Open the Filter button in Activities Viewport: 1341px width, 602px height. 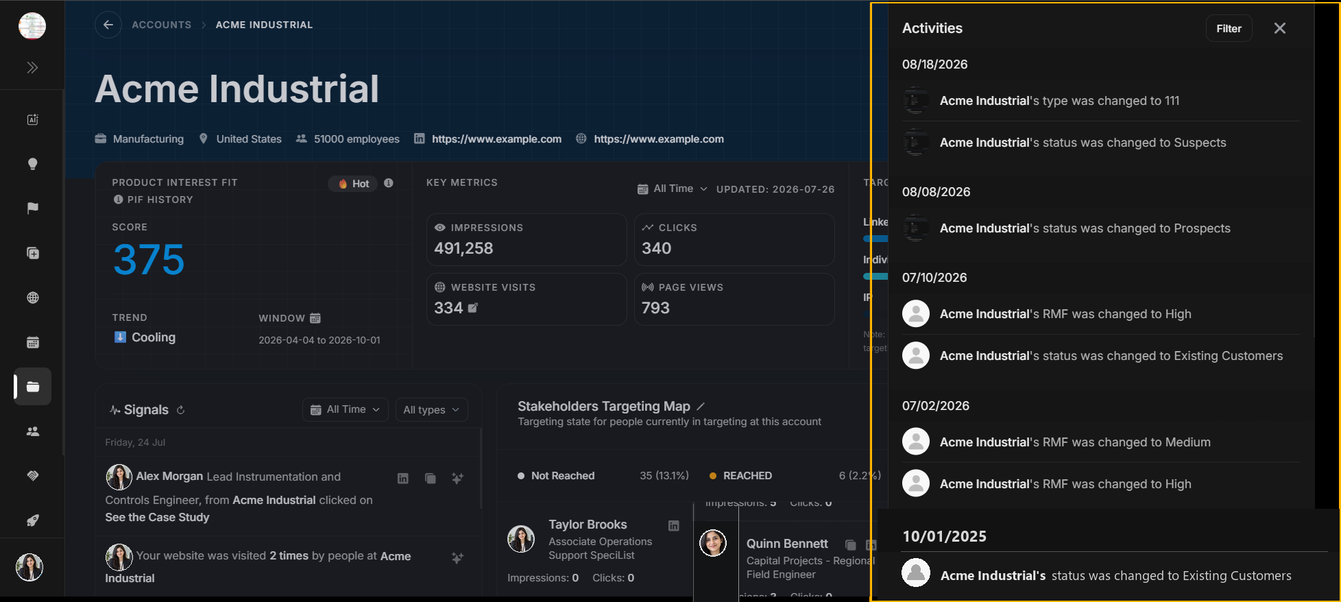[x=1229, y=28]
